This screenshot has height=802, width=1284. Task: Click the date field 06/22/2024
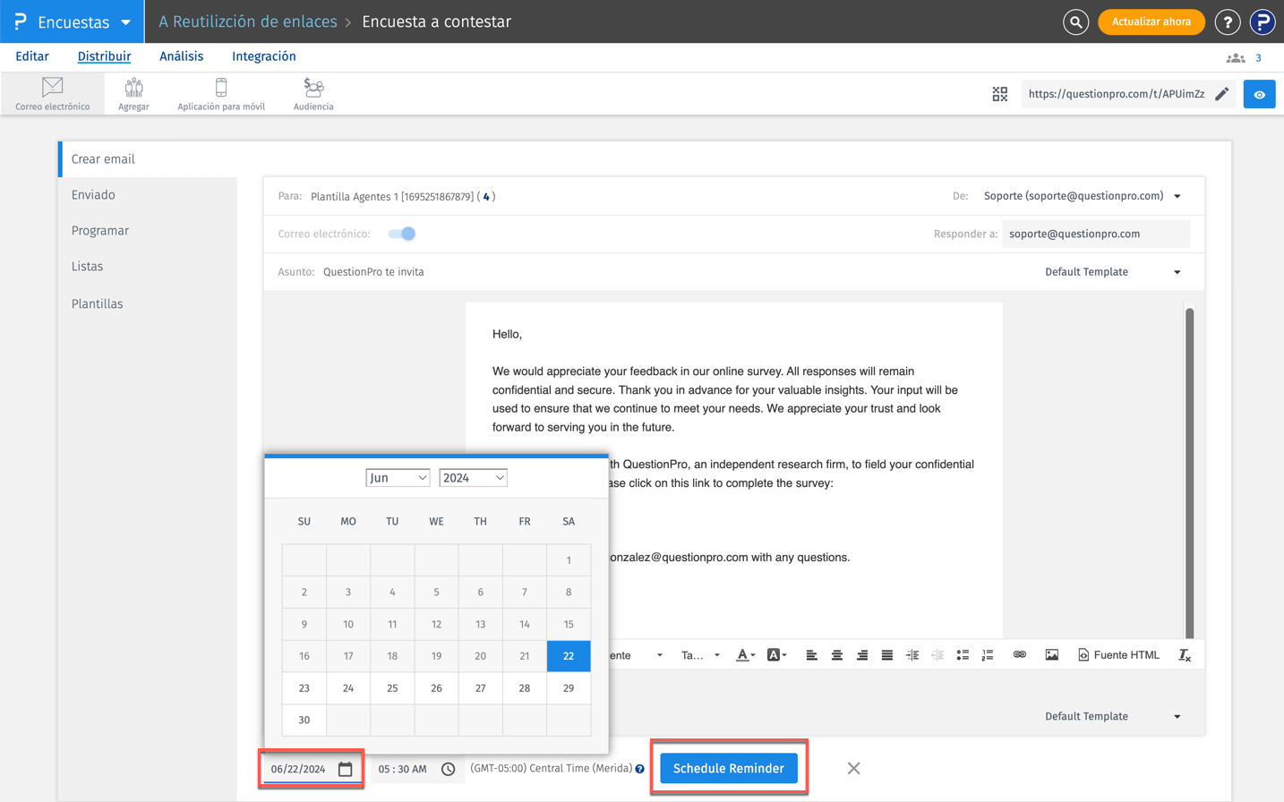[298, 769]
